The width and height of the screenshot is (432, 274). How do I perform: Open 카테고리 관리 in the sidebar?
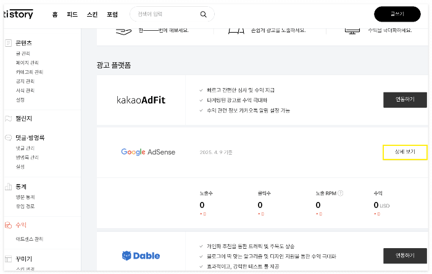tap(30, 72)
